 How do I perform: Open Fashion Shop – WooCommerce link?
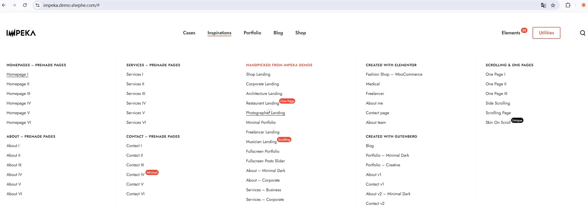click(x=394, y=74)
